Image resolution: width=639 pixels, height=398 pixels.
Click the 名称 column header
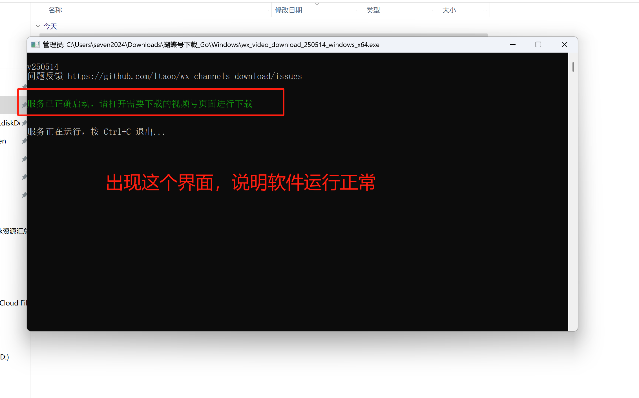tap(55, 10)
